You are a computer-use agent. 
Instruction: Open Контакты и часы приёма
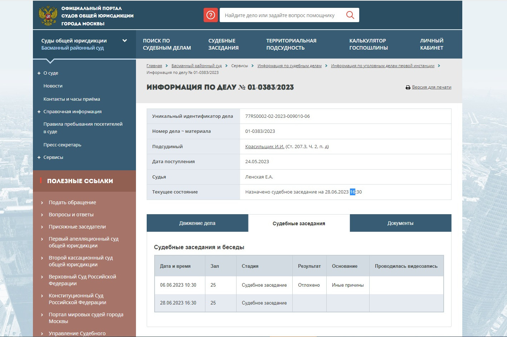(x=72, y=99)
